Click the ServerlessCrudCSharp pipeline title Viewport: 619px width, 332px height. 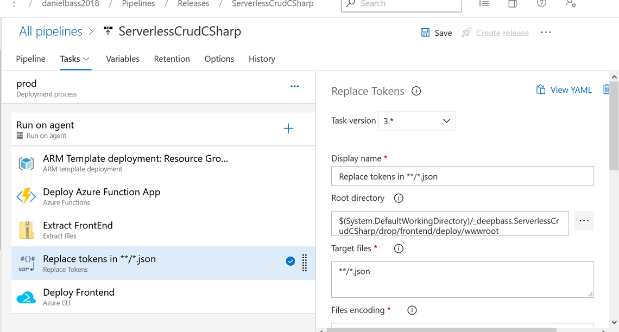(x=180, y=31)
